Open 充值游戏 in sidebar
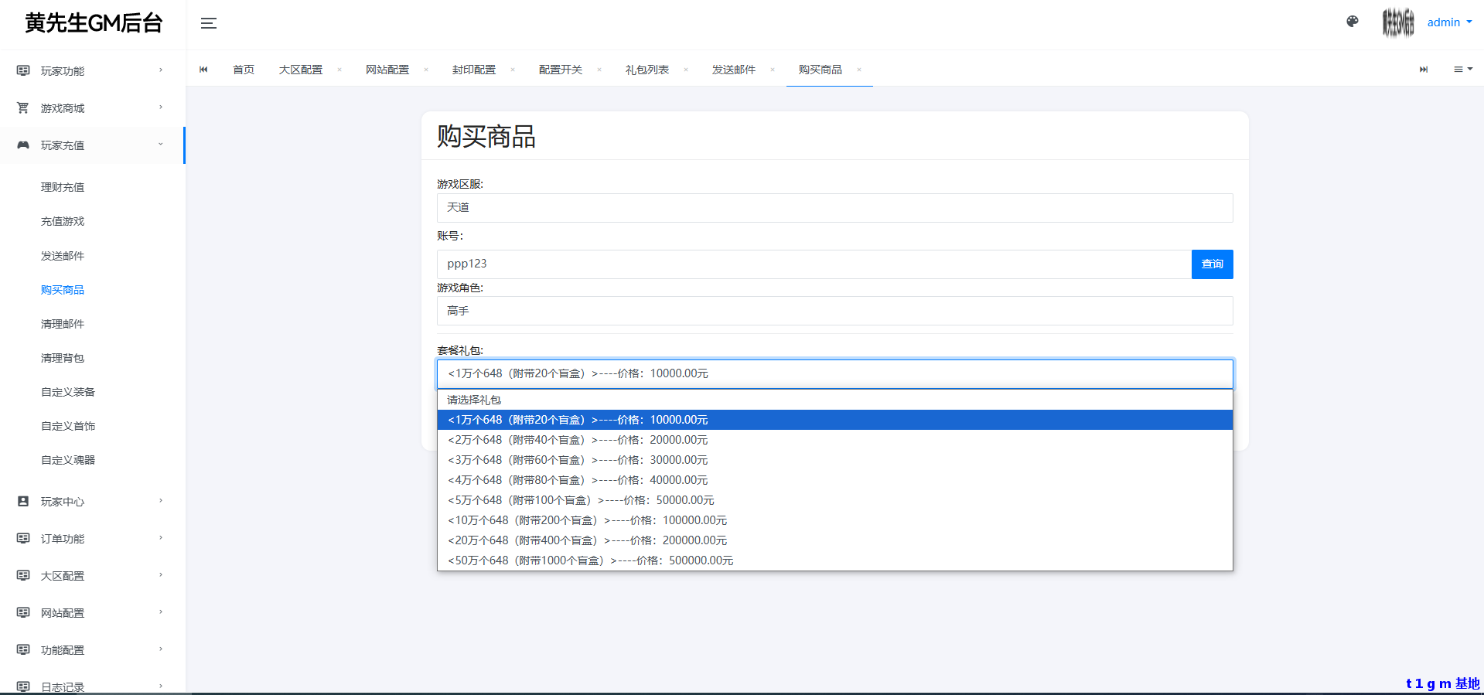 pyautogui.click(x=63, y=221)
